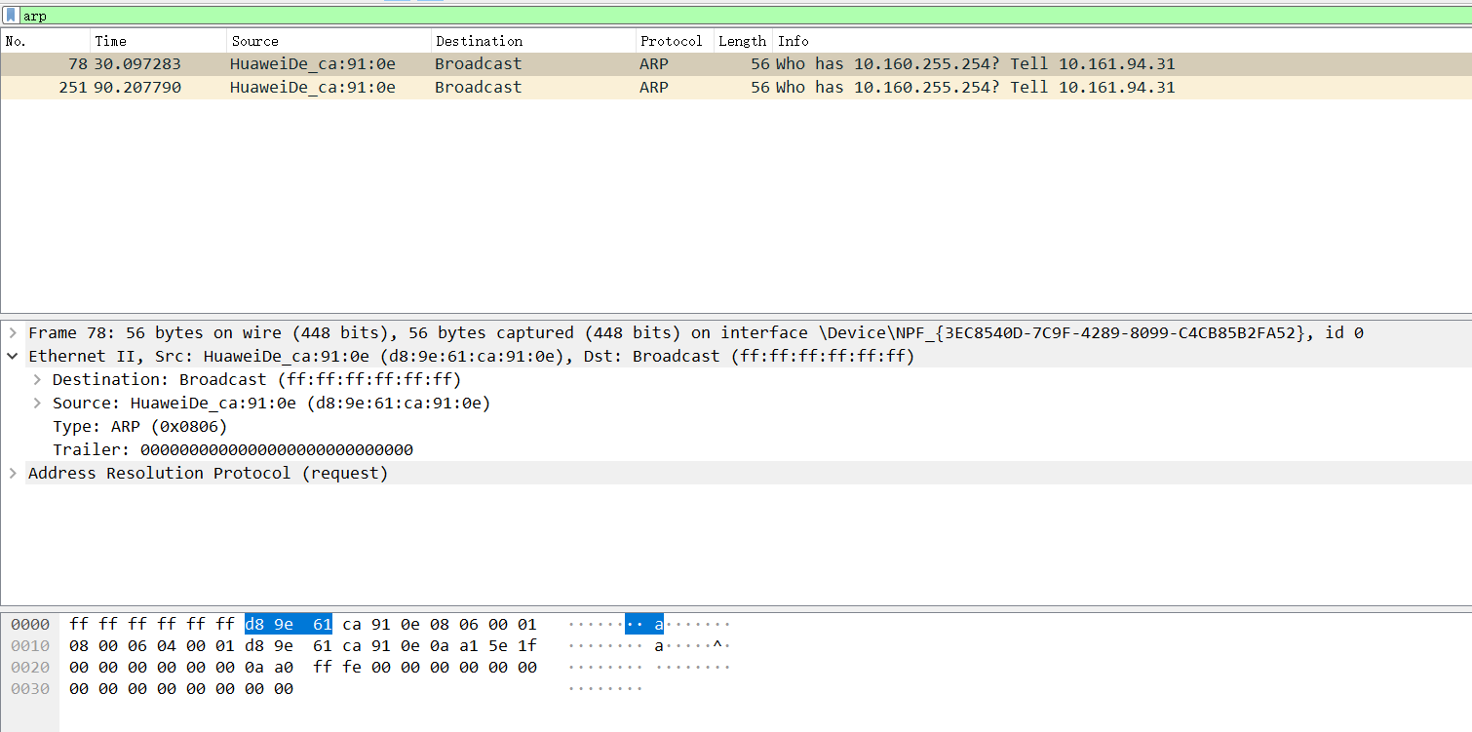Image resolution: width=1472 pixels, height=732 pixels.
Task: Sort by the Time column header
Action: [x=159, y=41]
